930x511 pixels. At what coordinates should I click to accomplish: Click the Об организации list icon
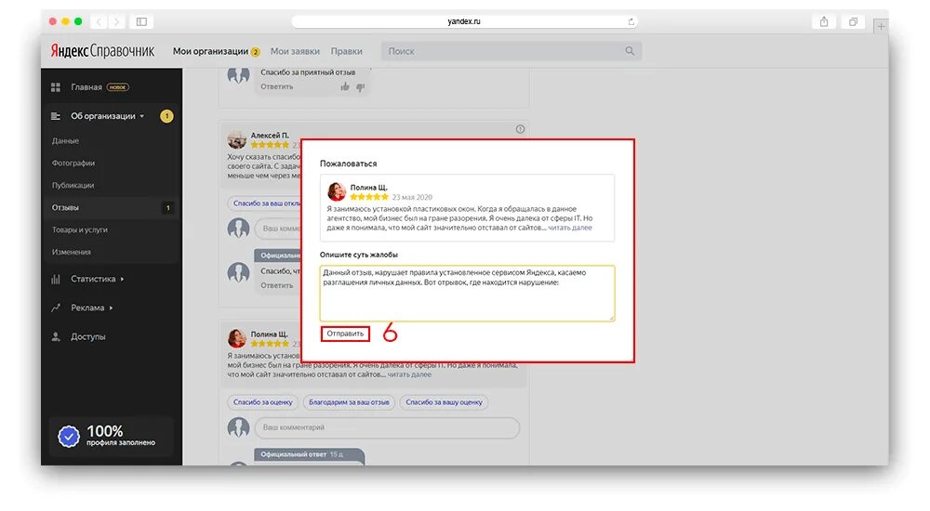[56, 116]
